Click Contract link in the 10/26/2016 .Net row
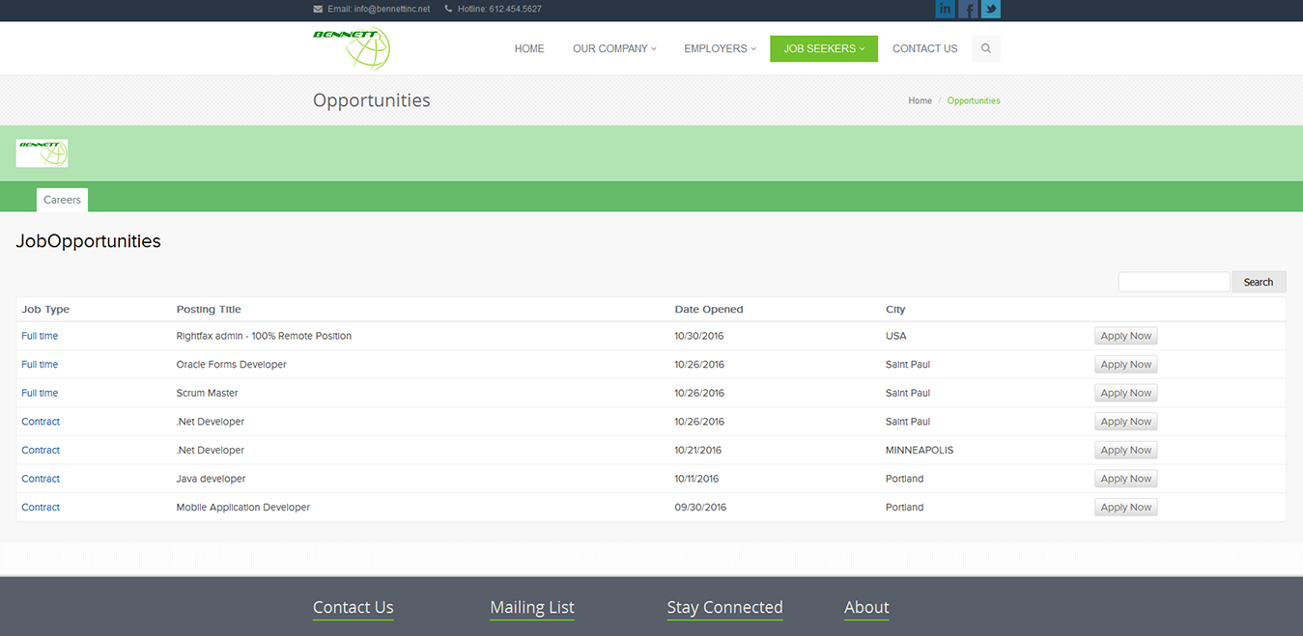Screen dimensions: 1303x636 click(41, 422)
